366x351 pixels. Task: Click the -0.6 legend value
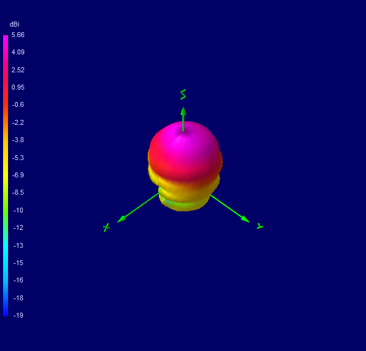[x=18, y=104]
